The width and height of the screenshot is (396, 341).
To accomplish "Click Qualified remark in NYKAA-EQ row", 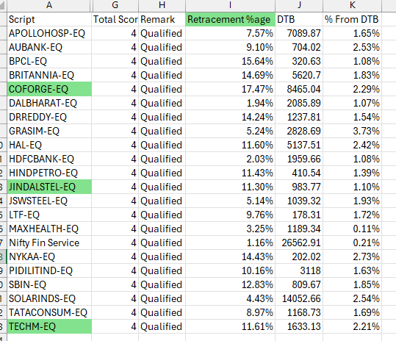I will click(x=162, y=257).
